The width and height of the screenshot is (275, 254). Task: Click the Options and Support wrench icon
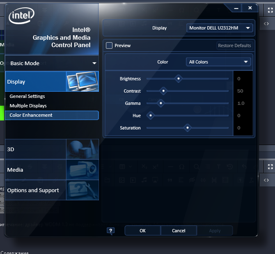[82, 190]
